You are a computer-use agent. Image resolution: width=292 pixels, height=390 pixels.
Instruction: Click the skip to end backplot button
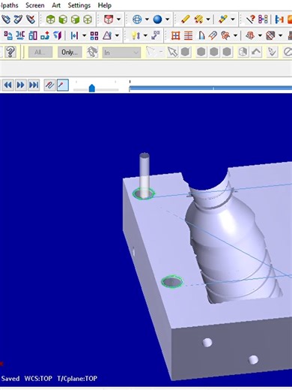click(x=34, y=85)
